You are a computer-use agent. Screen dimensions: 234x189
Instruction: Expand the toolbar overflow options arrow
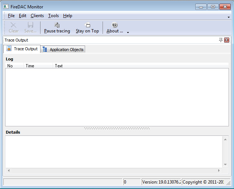coord(128,32)
